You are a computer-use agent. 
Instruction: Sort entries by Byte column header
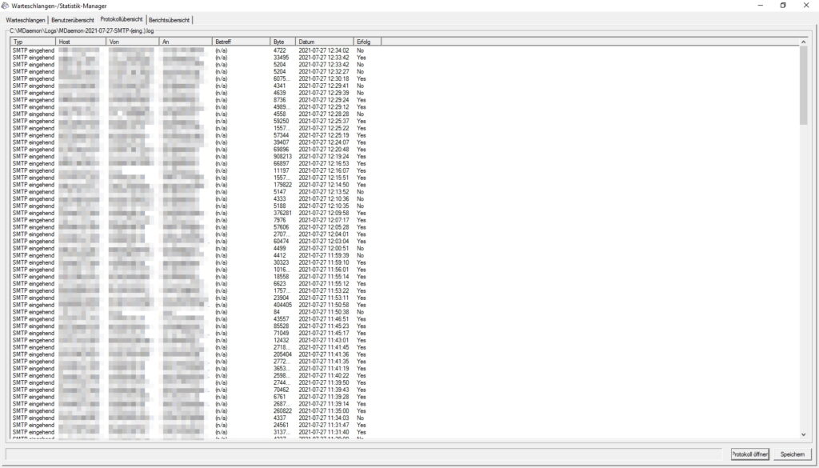click(x=282, y=41)
